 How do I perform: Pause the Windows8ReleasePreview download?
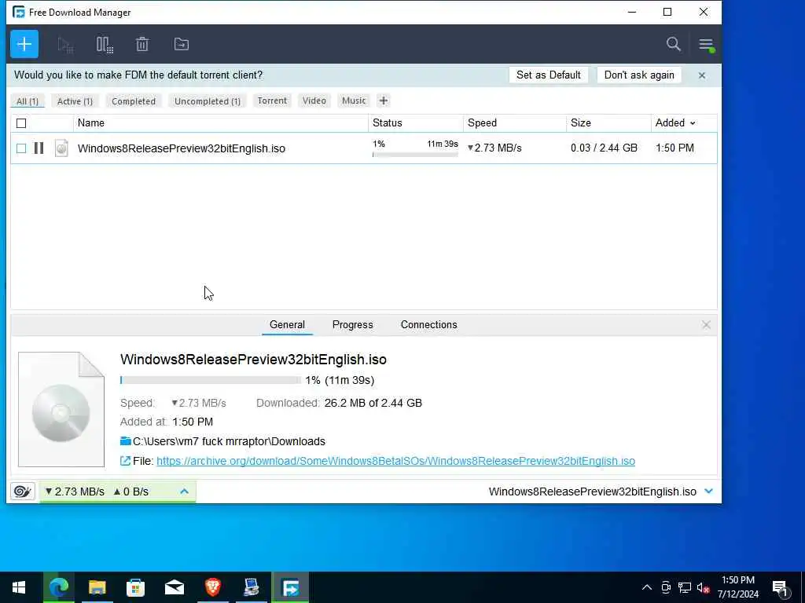[39, 148]
